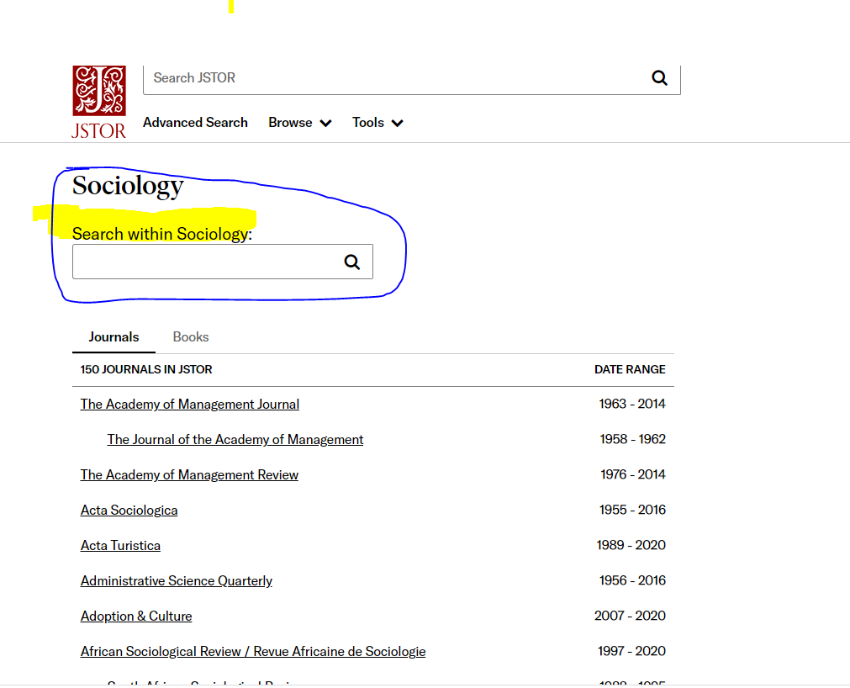Screen dimensions: 850x688
Task: Click the magnifier icon in Search JSTOR bar
Action: click(x=659, y=78)
